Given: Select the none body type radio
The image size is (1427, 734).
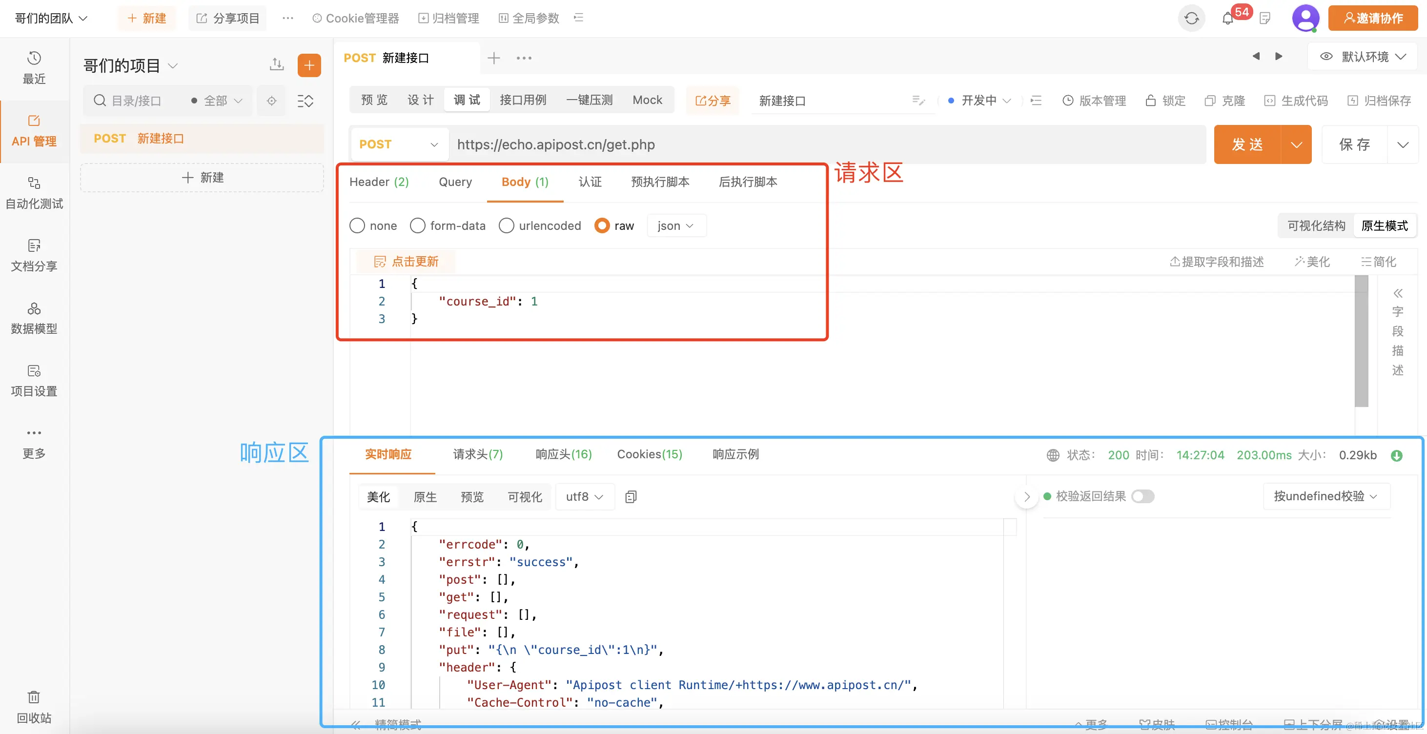Looking at the screenshot, I should pyautogui.click(x=357, y=225).
